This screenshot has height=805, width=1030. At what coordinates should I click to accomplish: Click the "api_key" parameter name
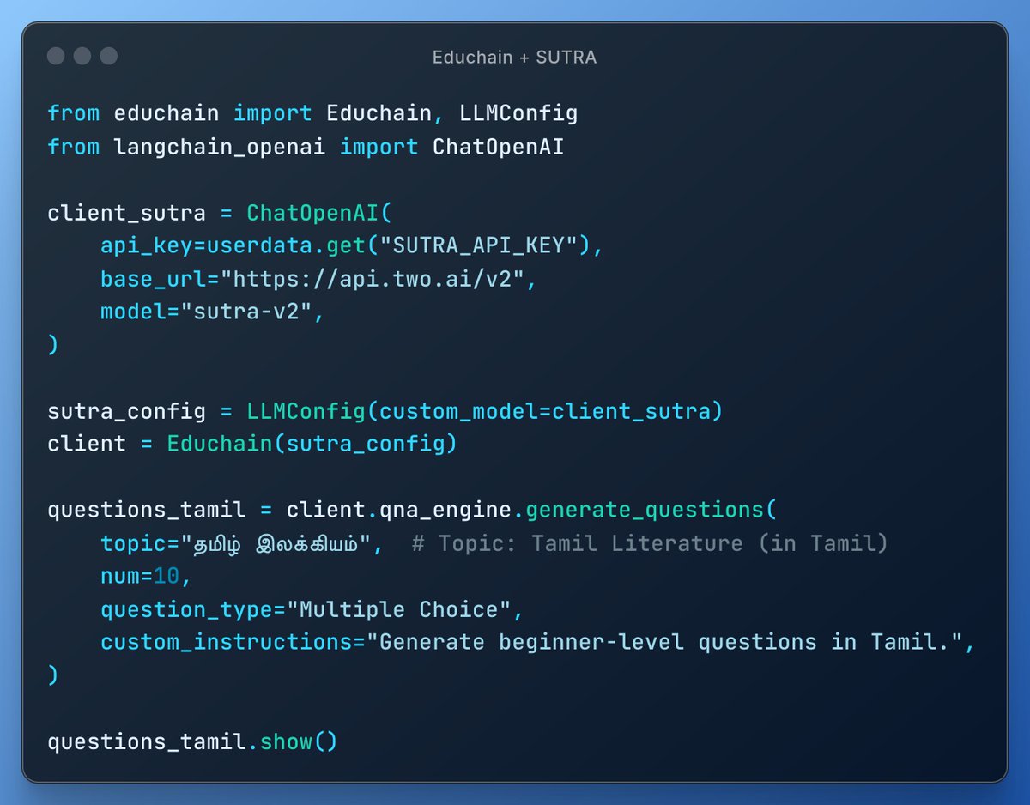(147, 246)
